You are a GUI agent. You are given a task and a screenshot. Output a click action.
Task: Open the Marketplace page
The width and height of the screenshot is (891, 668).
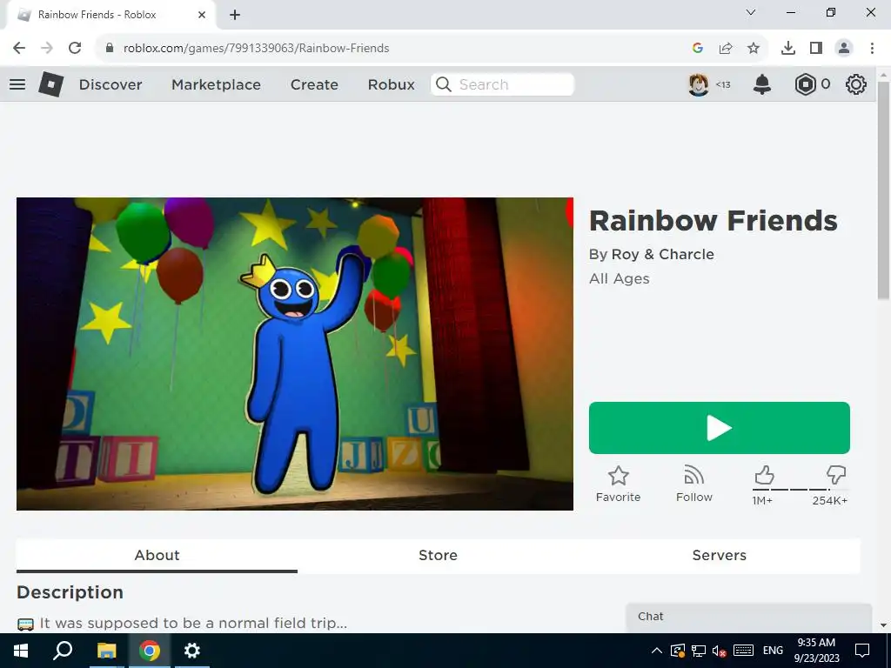tap(216, 84)
